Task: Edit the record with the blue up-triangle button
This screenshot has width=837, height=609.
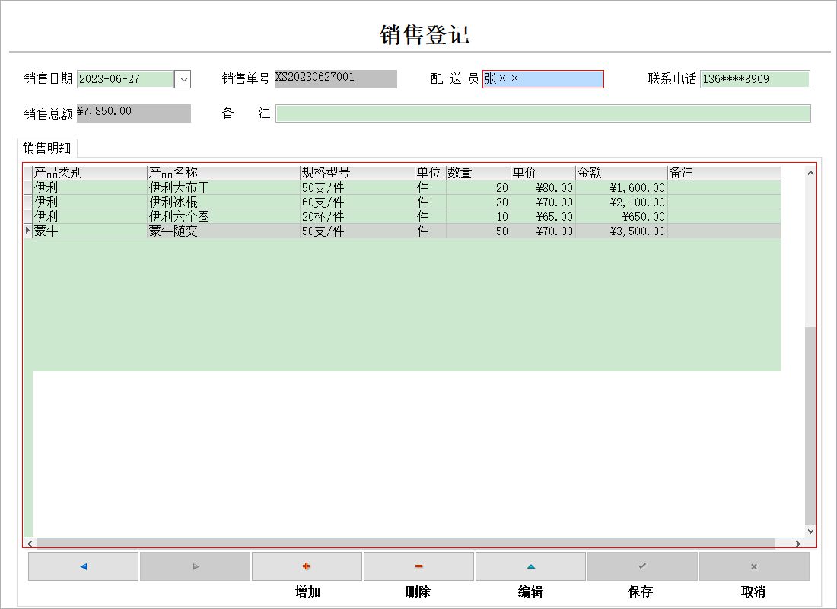Action: pos(530,566)
